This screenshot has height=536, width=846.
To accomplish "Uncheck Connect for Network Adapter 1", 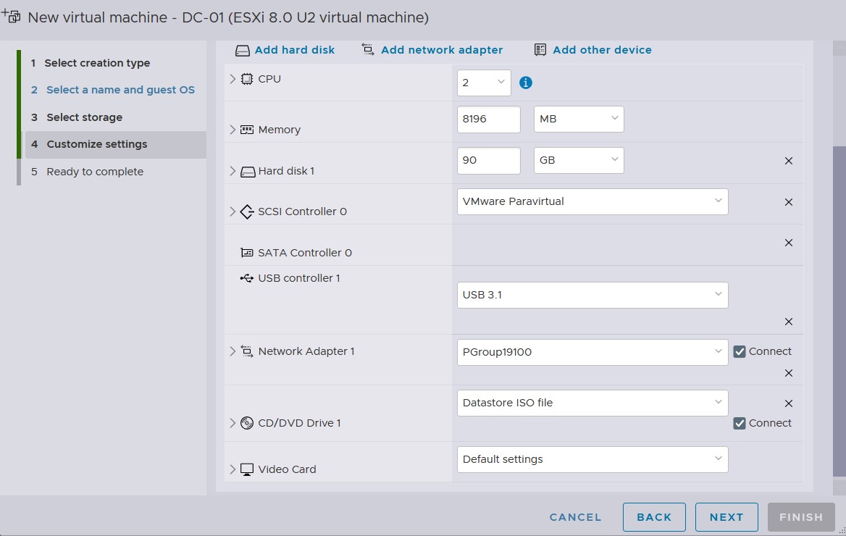I will coord(740,351).
